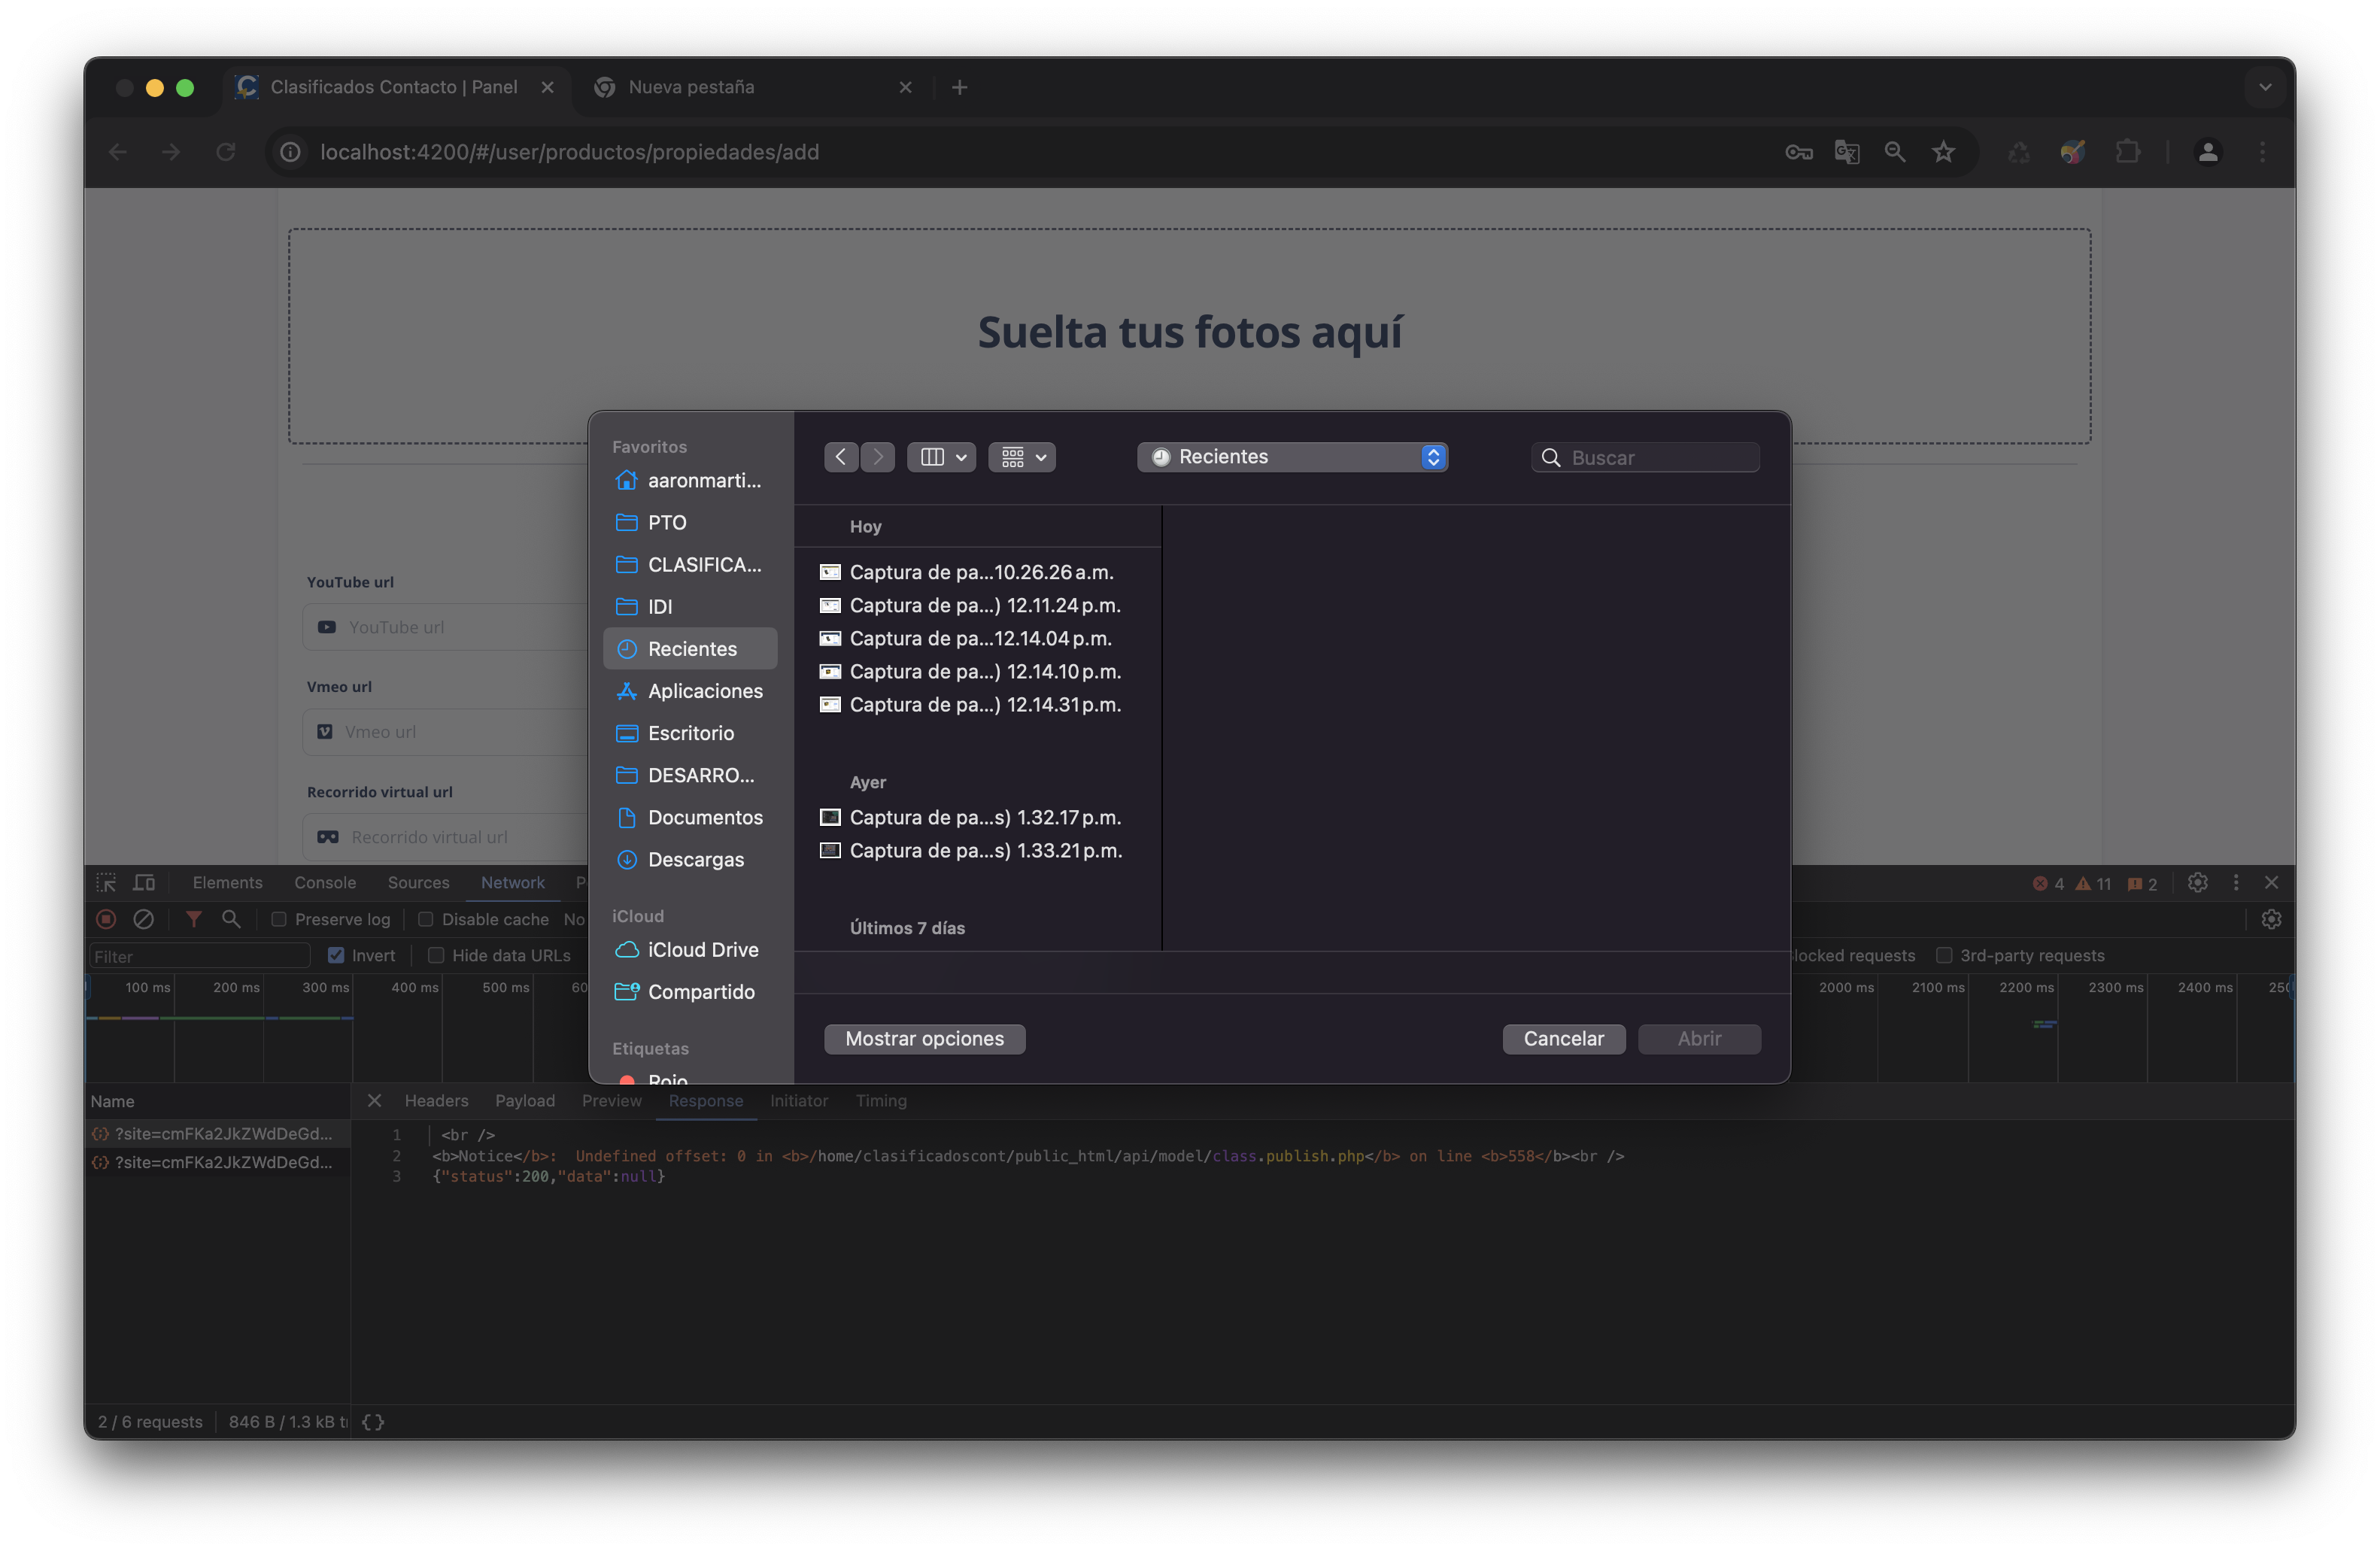Uncheck the Invert filter checkbox
The image size is (2380, 1551).
point(336,955)
